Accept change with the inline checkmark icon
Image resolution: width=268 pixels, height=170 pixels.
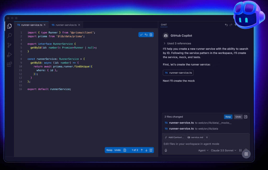click(141, 35)
